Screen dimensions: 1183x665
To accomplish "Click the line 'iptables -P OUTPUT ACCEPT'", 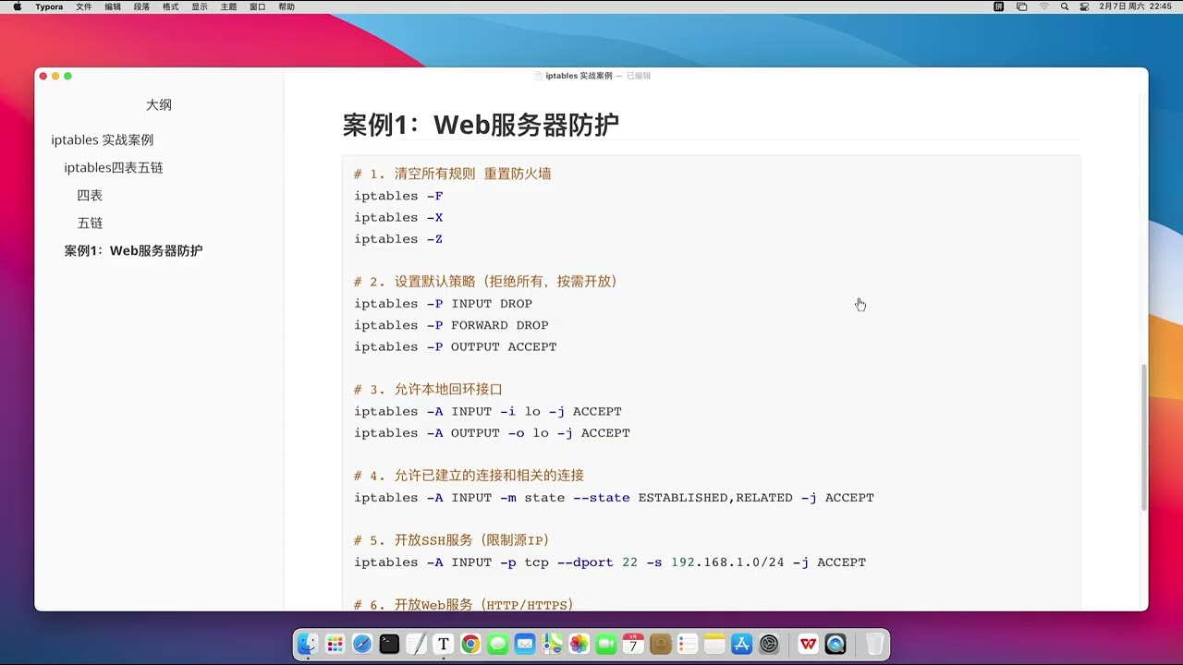I will click(456, 346).
